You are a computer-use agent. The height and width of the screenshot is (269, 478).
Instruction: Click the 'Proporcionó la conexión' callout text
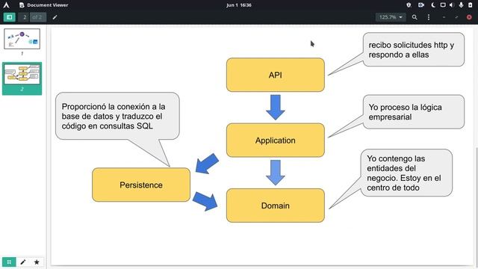click(x=114, y=117)
